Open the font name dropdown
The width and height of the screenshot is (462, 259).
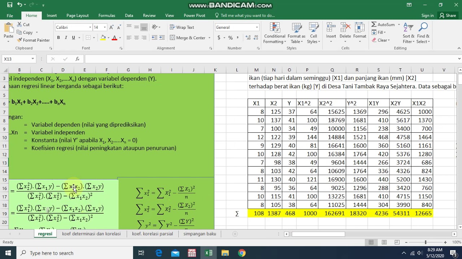[90, 27]
